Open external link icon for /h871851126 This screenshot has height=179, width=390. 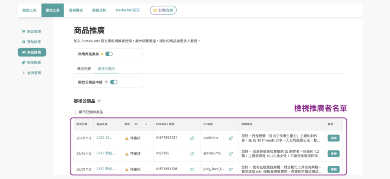(192, 169)
